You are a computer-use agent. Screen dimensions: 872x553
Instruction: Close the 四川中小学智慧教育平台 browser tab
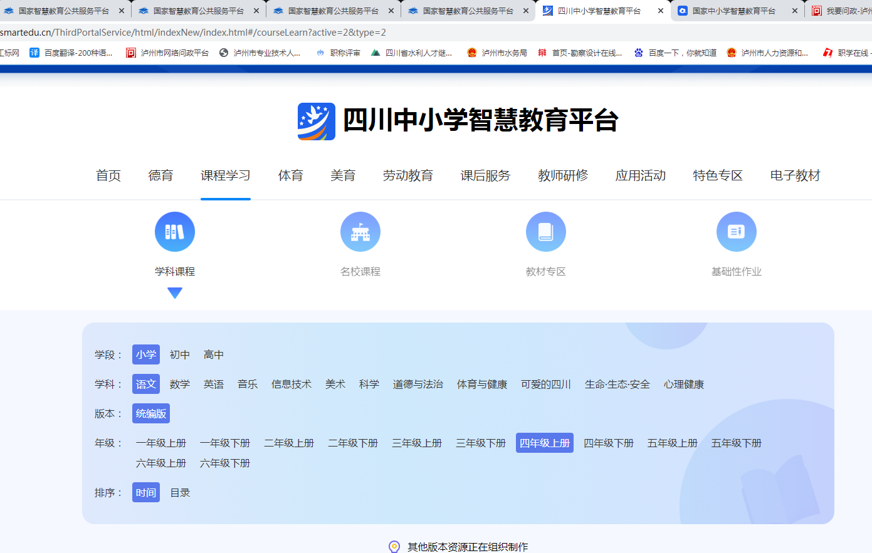tap(660, 11)
